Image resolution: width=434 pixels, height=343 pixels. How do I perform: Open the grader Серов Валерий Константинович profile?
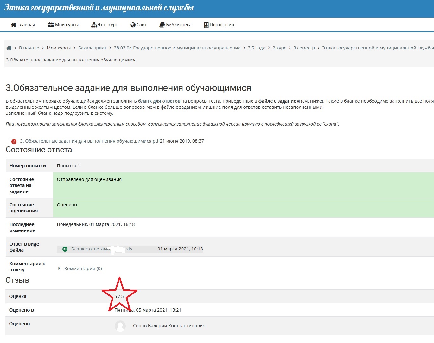coord(169,326)
